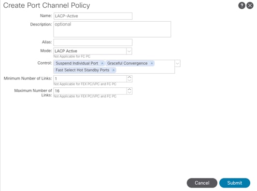The height and width of the screenshot is (191, 257).
Task: Select the Suspend Individual Port tag text
Action: 77,63
